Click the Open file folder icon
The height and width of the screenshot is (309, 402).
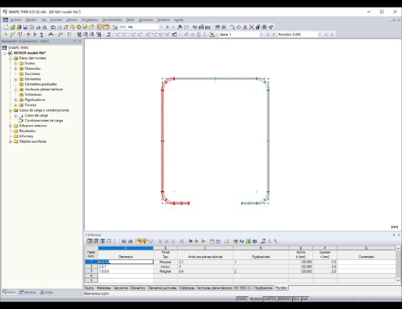coord(13,27)
